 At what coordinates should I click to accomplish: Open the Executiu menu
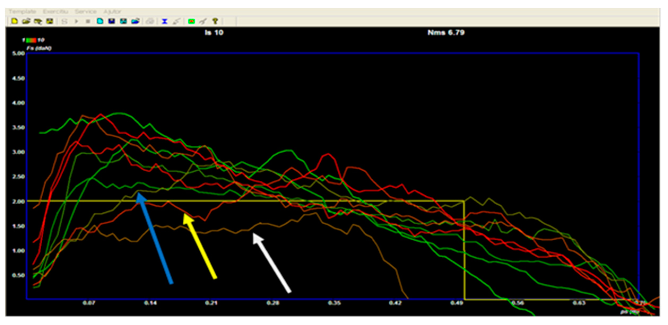56,11
